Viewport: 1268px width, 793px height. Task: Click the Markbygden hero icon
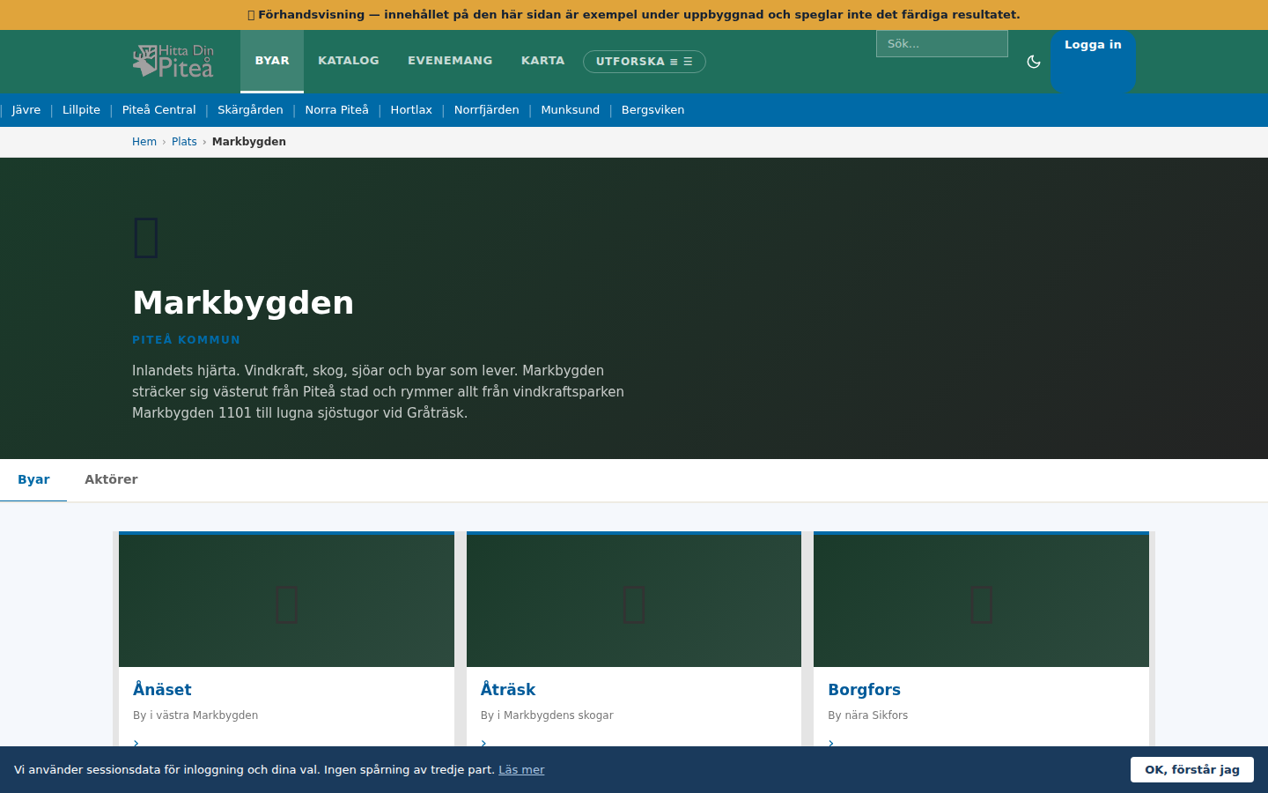pyautogui.click(x=146, y=238)
